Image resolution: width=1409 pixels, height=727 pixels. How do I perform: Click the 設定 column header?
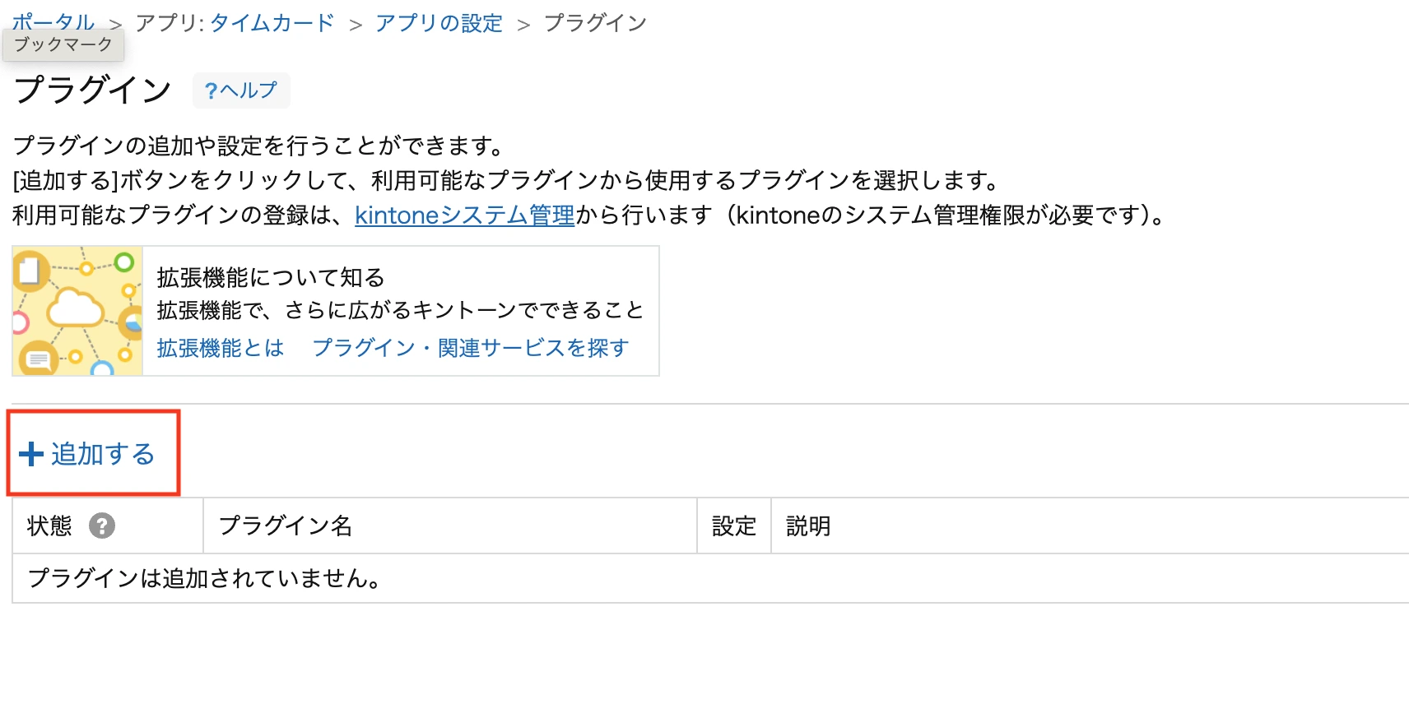point(734,526)
